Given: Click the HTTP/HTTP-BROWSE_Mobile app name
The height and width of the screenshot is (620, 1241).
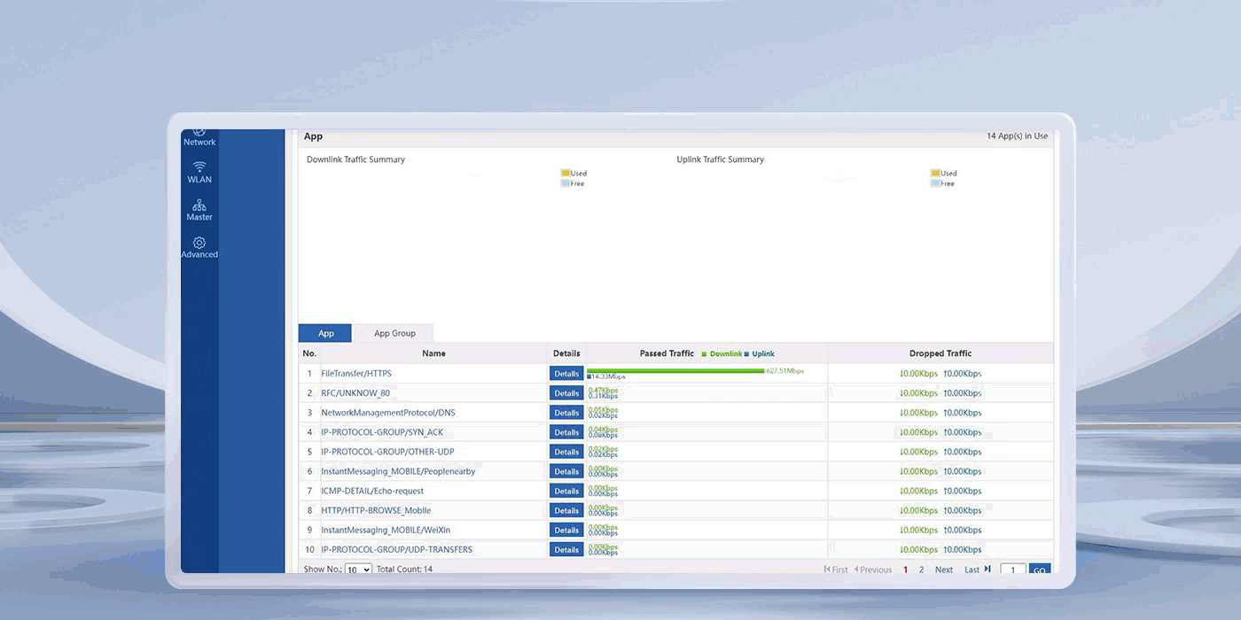Looking at the screenshot, I should tap(376, 510).
